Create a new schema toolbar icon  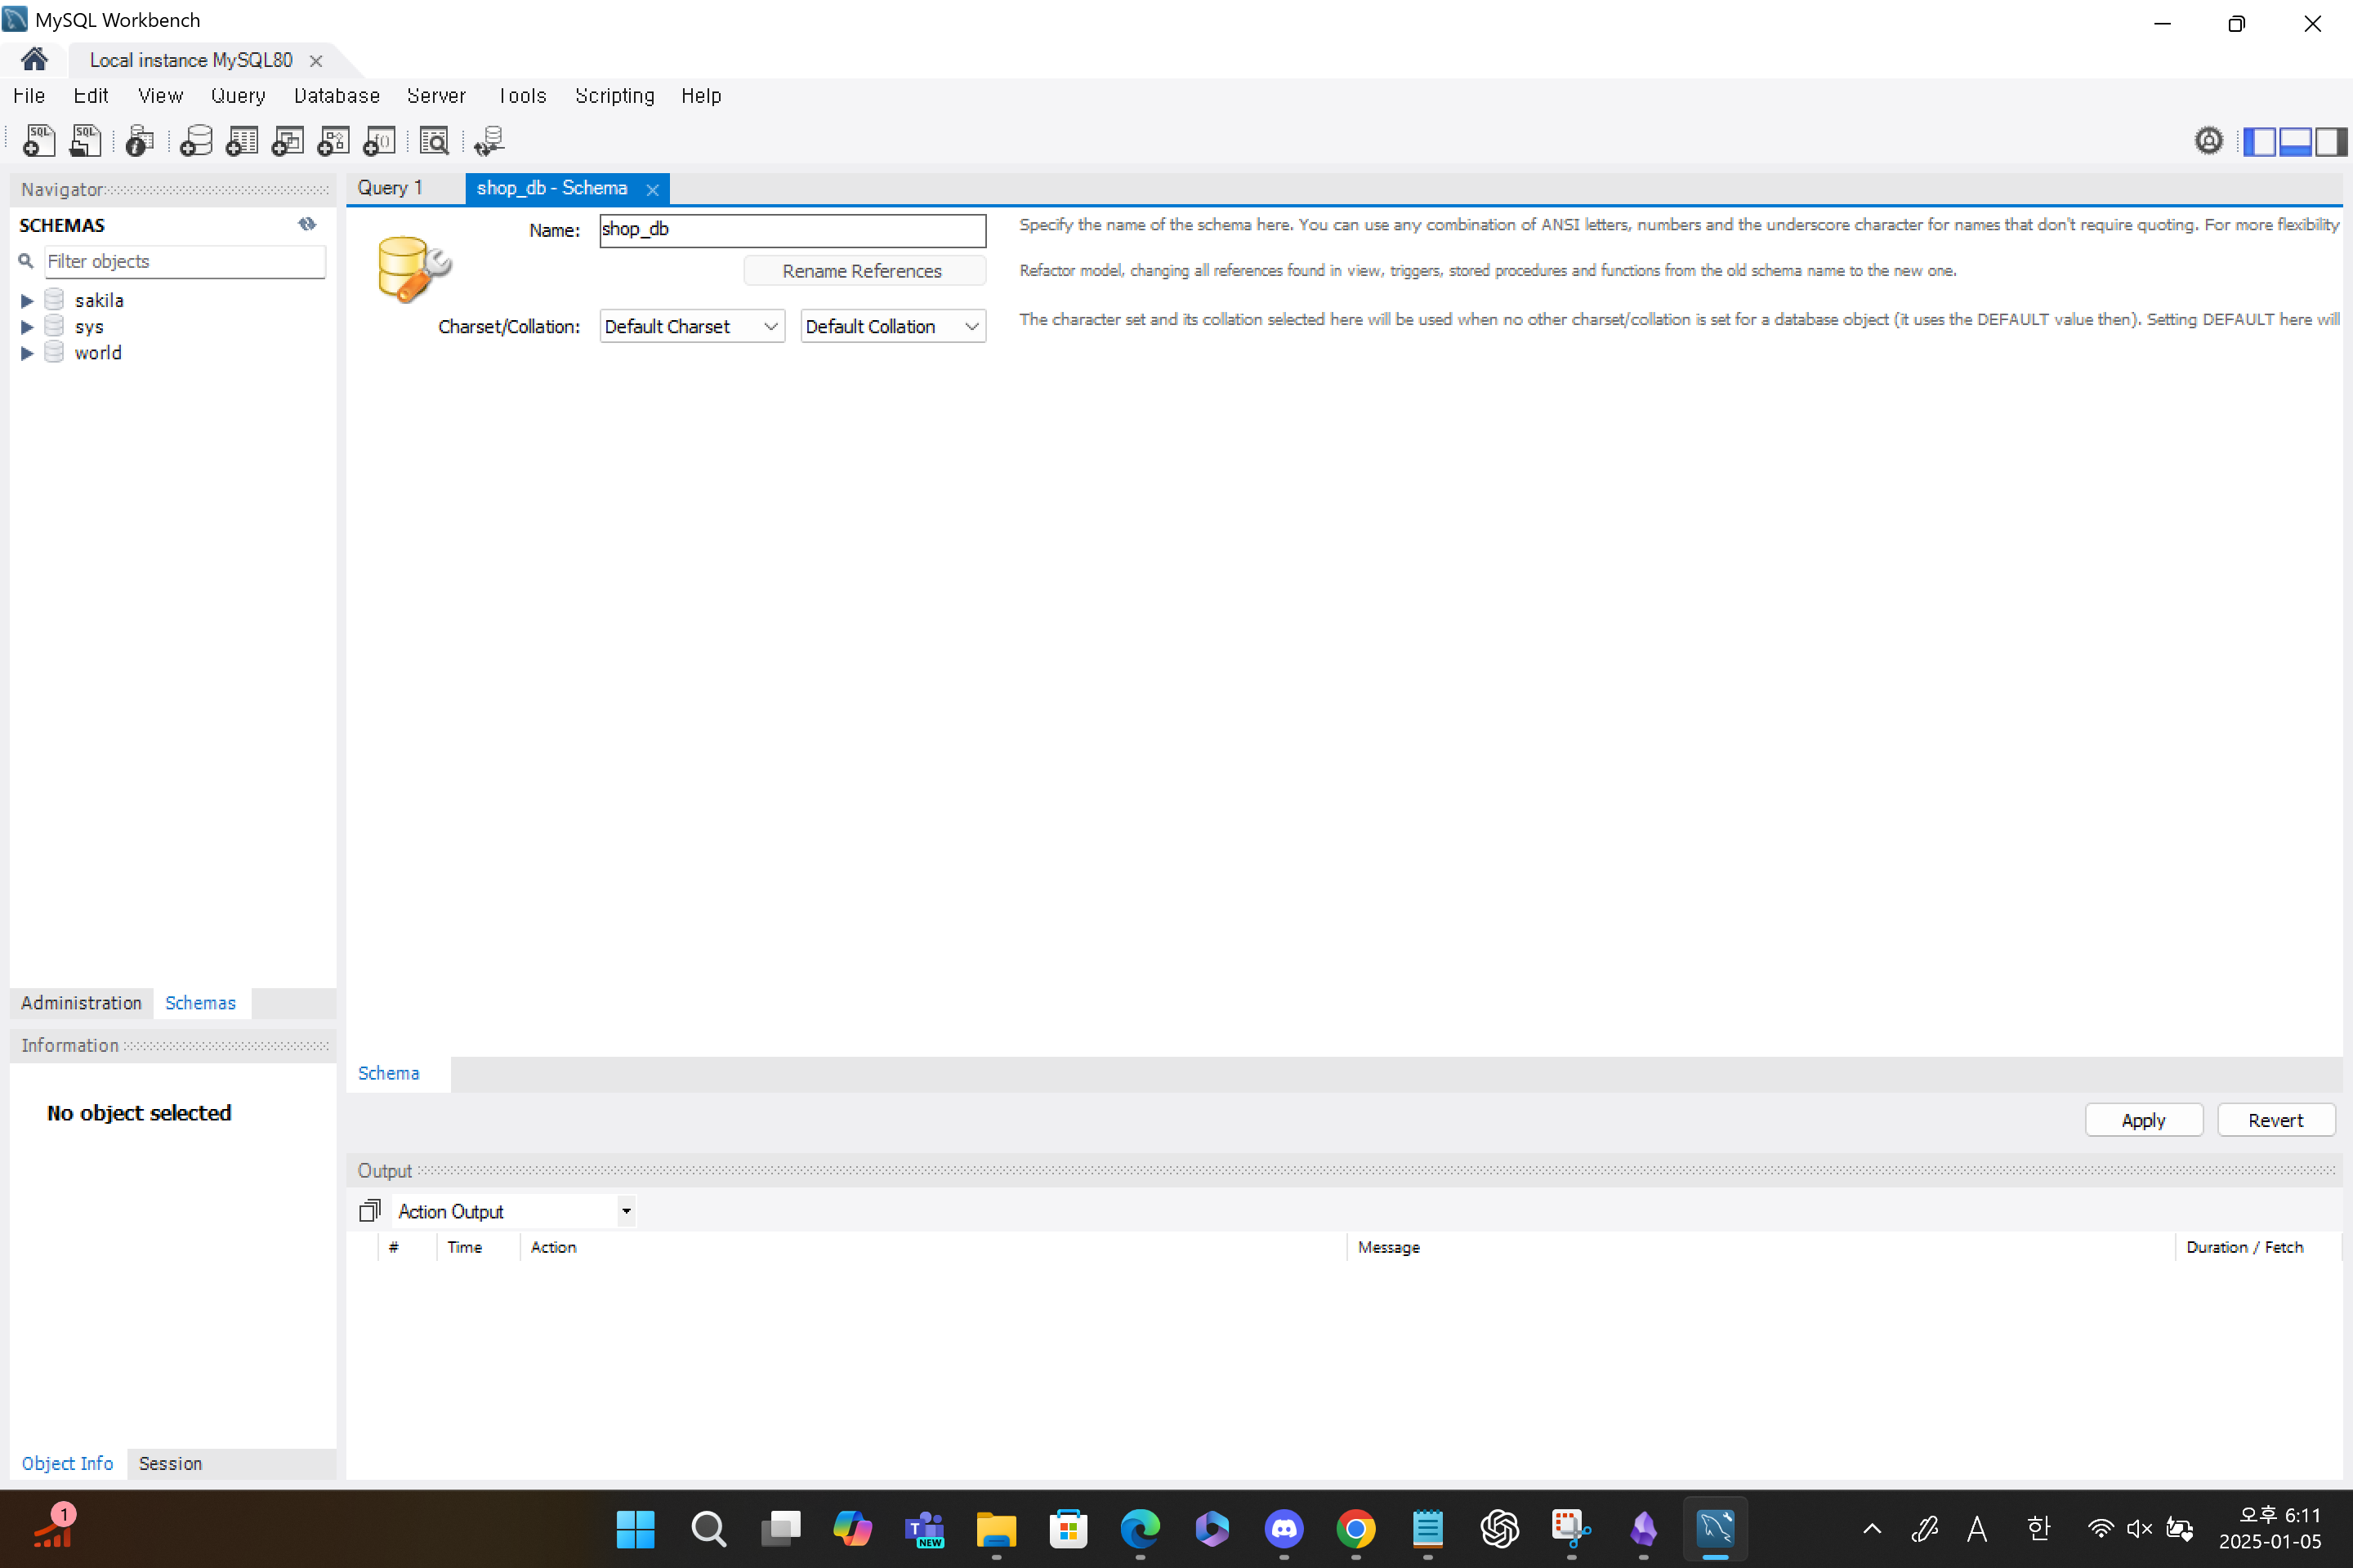point(196,141)
